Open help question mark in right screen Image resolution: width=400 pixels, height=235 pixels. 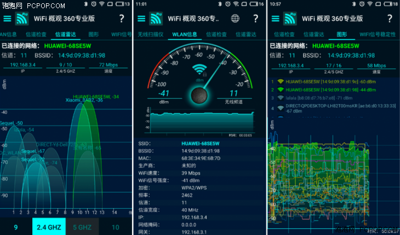pyautogui.click(x=390, y=19)
